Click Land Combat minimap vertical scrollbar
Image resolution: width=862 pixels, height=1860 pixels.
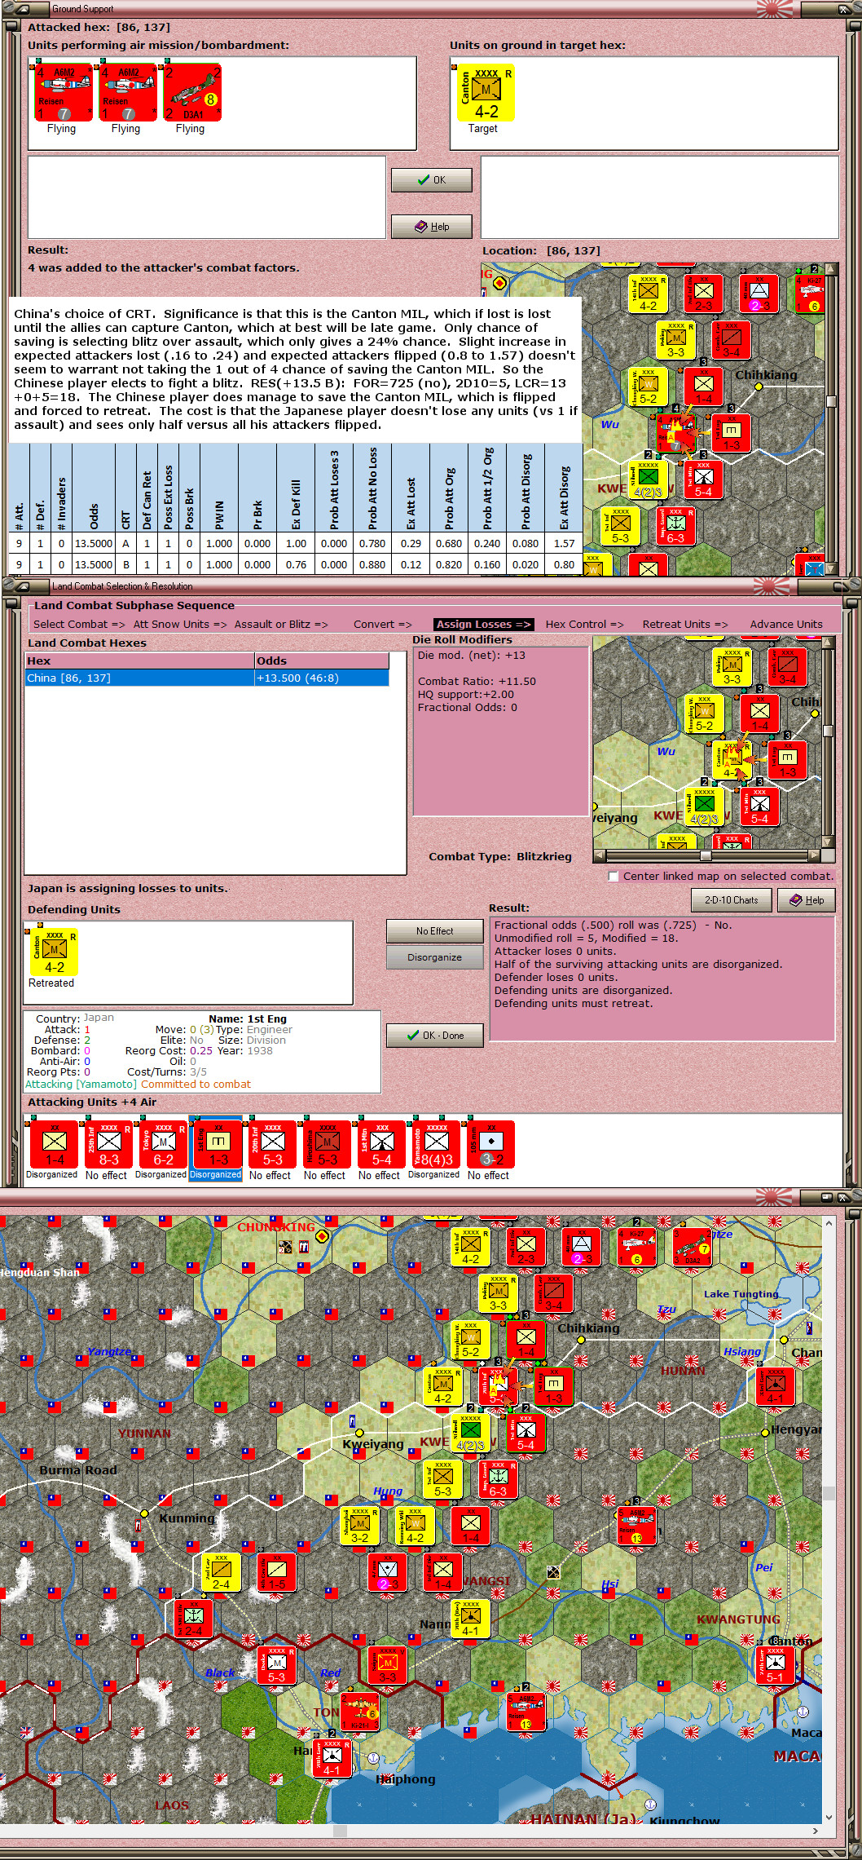pyautogui.click(x=828, y=742)
